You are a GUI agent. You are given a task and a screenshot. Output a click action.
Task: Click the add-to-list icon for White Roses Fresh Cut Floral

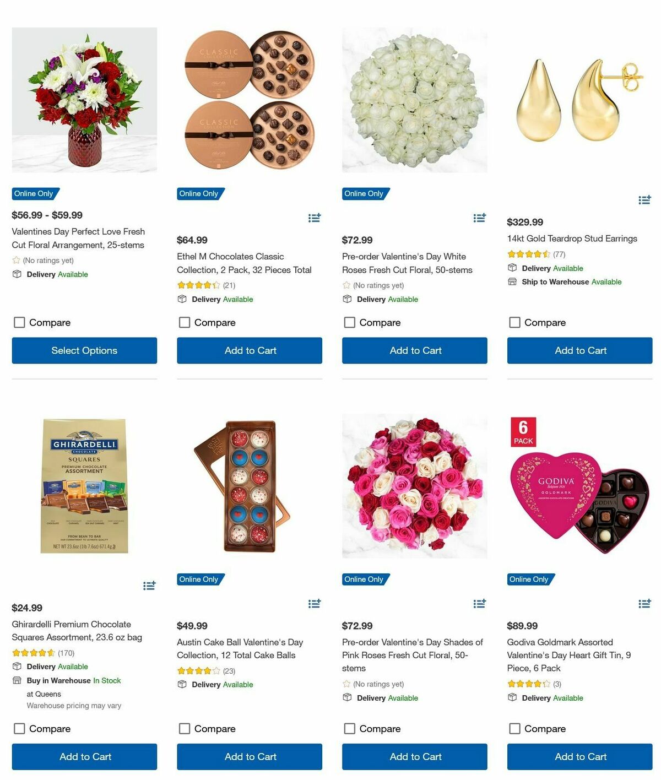[479, 218]
